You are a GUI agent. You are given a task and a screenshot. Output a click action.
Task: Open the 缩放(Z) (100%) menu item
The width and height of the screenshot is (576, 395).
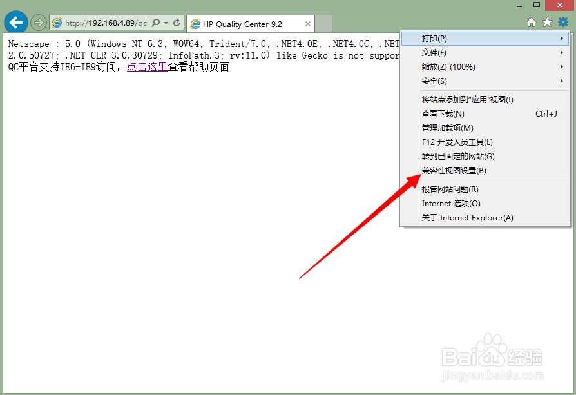(x=485, y=67)
